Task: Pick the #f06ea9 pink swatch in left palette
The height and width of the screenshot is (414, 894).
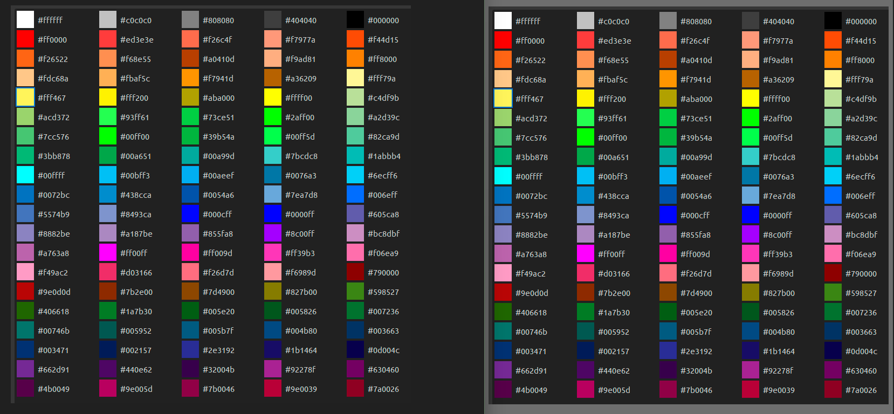Action: point(355,253)
